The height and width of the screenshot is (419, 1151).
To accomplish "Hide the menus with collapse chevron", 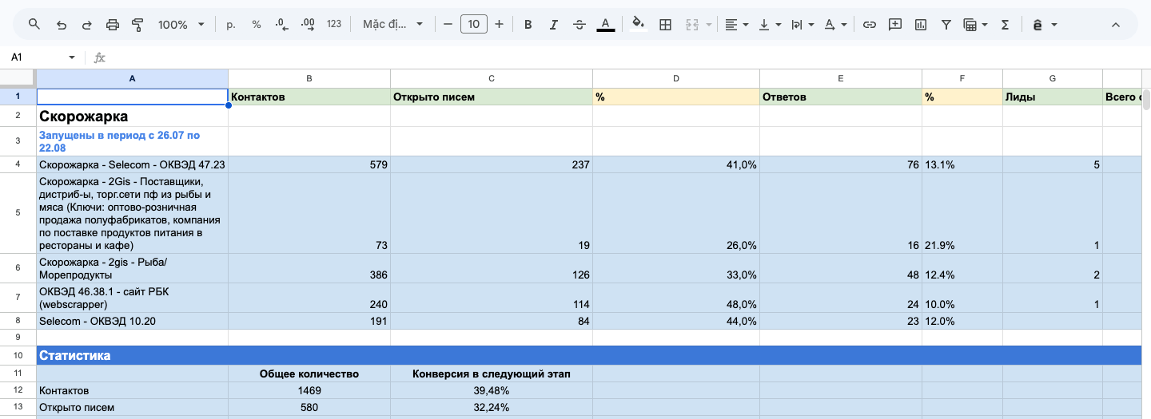I will [x=1116, y=25].
